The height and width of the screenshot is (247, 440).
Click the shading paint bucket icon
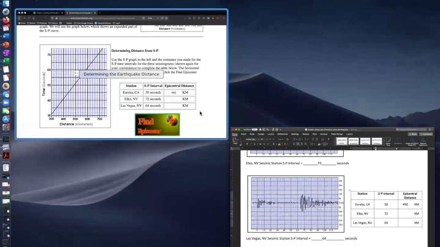point(319,144)
